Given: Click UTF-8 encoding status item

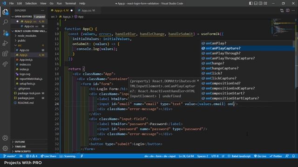Looking at the screenshot, I should [x=215, y=156].
